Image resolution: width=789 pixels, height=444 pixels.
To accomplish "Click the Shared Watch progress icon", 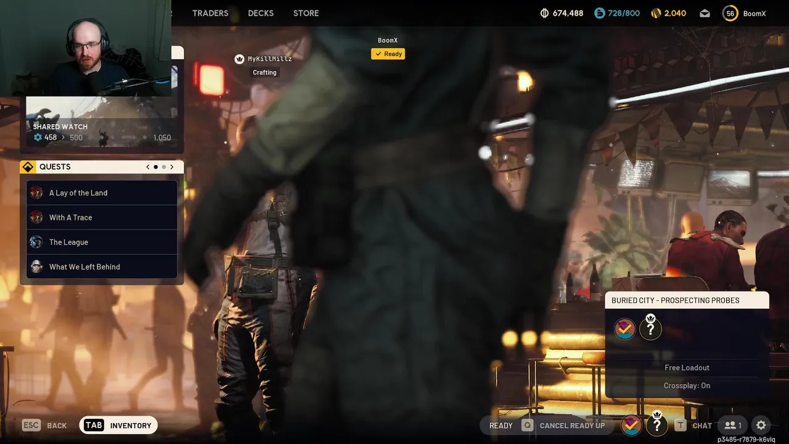I will pyautogui.click(x=38, y=138).
